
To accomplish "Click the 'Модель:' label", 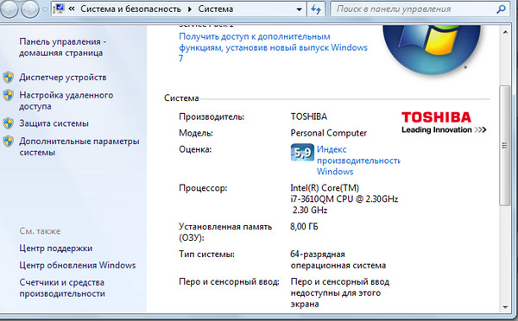I will [196, 133].
